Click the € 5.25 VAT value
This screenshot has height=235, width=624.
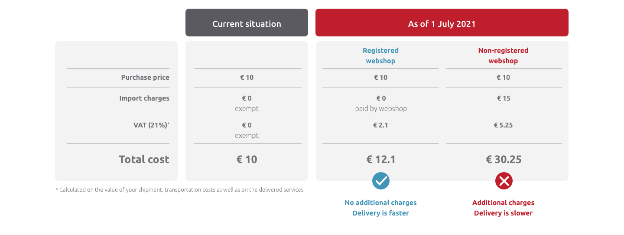(x=504, y=125)
